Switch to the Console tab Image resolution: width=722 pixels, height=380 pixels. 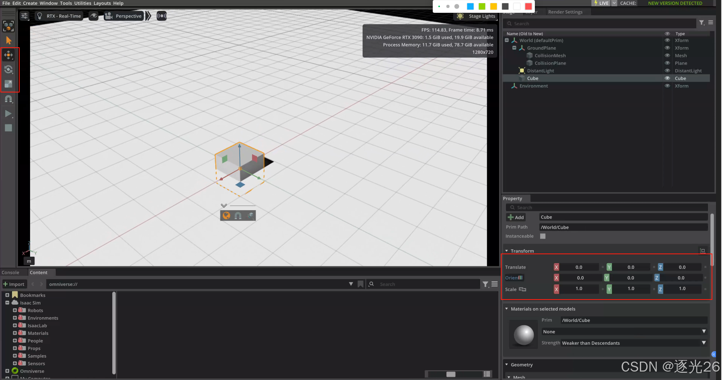(10, 273)
